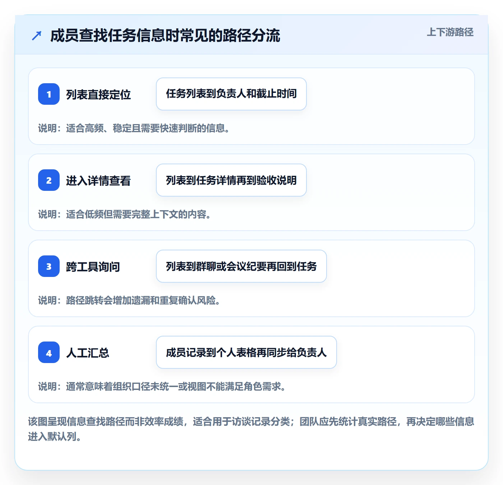Click the footer paragraph starting 该图呈现信息查找路径

(251, 429)
